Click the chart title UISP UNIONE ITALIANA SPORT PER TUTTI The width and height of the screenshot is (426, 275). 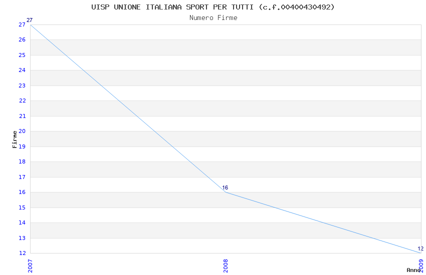(212, 7)
